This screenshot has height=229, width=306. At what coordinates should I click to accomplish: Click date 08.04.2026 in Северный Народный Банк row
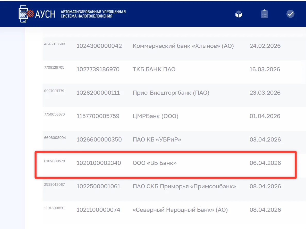click(x=265, y=209)
